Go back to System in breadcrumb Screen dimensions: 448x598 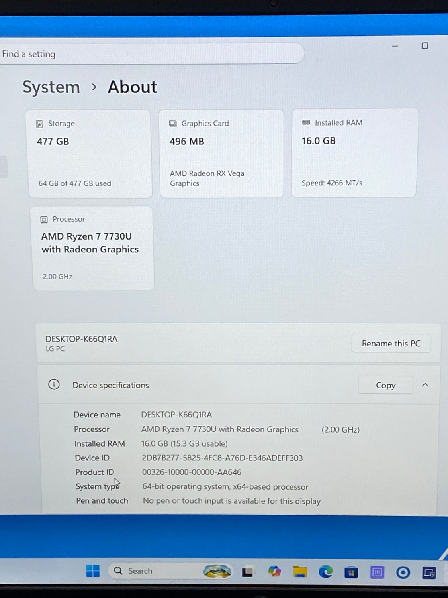pos(51,87)
